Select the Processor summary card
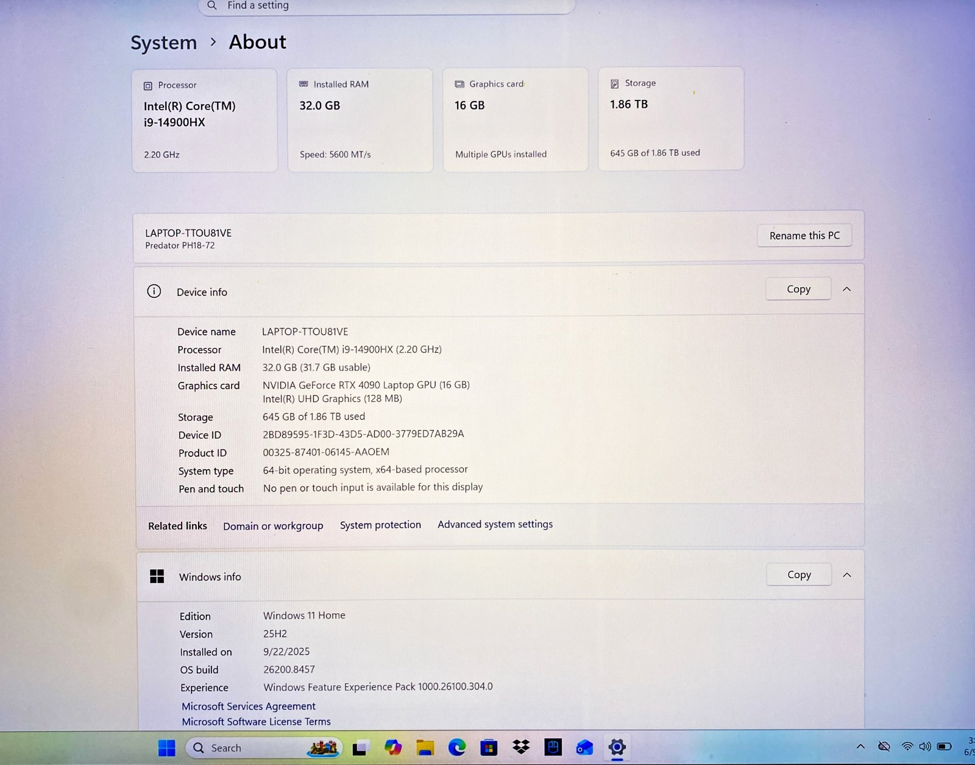This screenshot has height=765, width=975. coord(205,121)
